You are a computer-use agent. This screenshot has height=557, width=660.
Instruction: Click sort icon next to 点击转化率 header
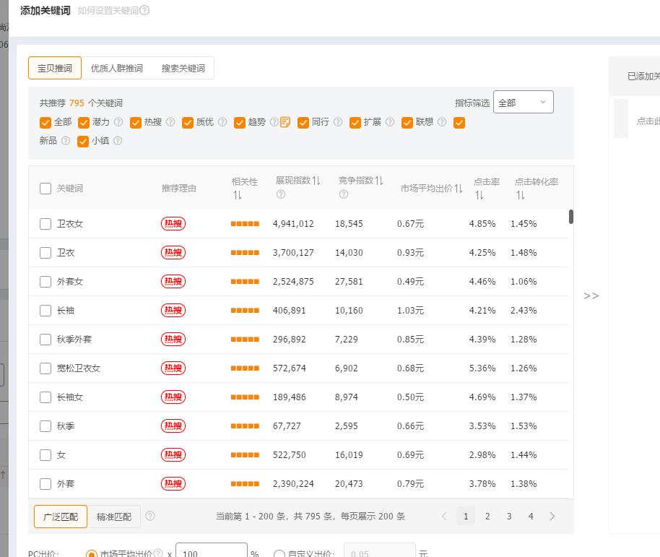click(x=521, y=197)
